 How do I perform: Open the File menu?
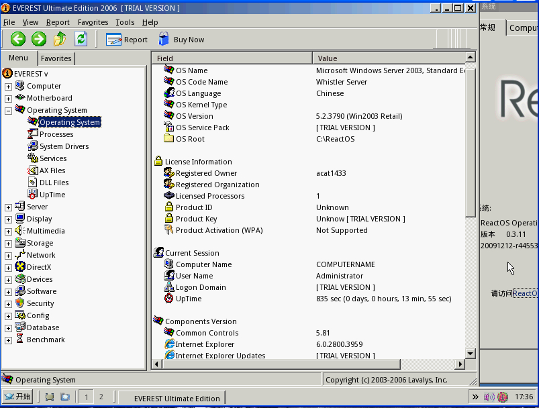click(x=9, y=22)
